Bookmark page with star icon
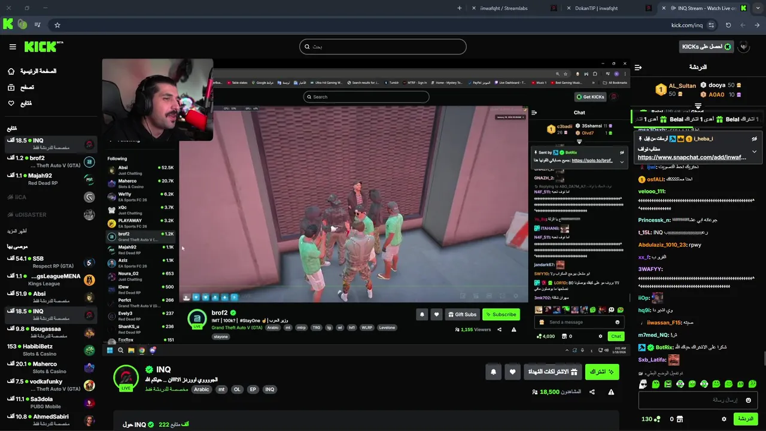766x431 pixels. 57,25
